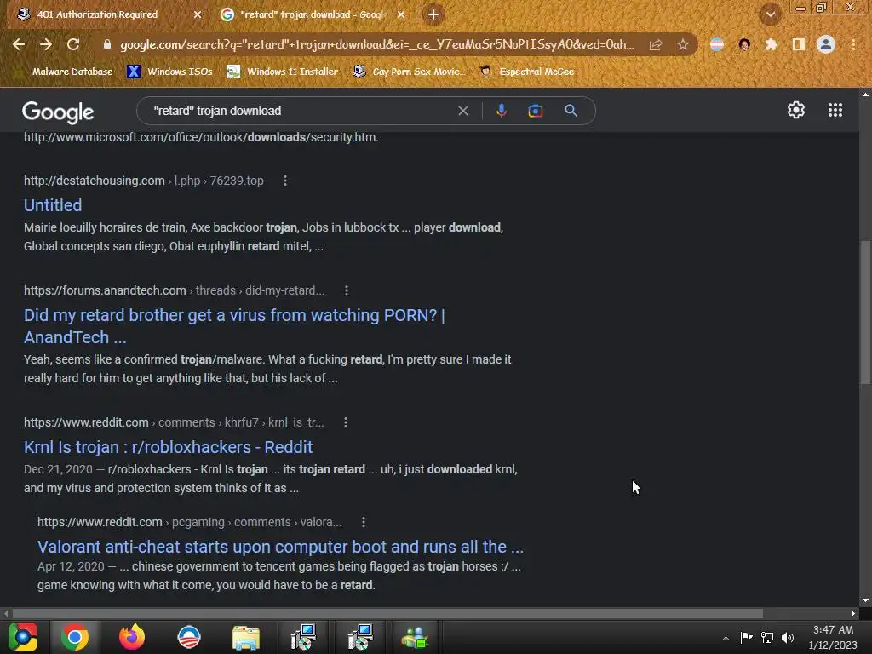Screen dimensions: 872x654
Task: Open the "Untitled" search result
Action: pos(53,205)
